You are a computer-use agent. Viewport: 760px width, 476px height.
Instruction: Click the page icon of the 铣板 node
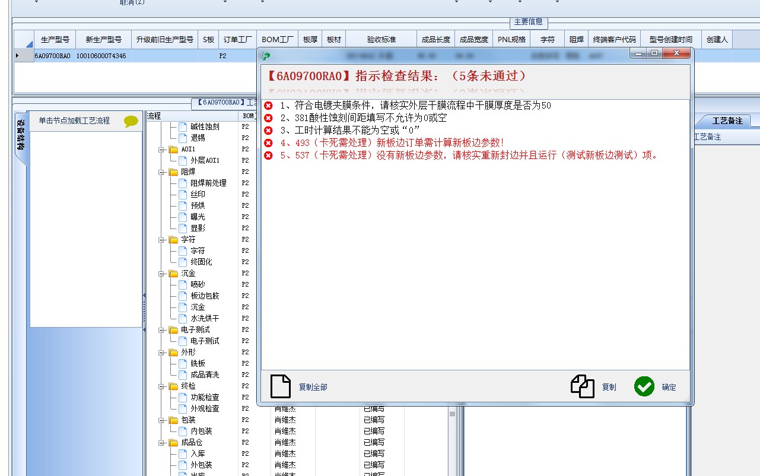point(182,363)
